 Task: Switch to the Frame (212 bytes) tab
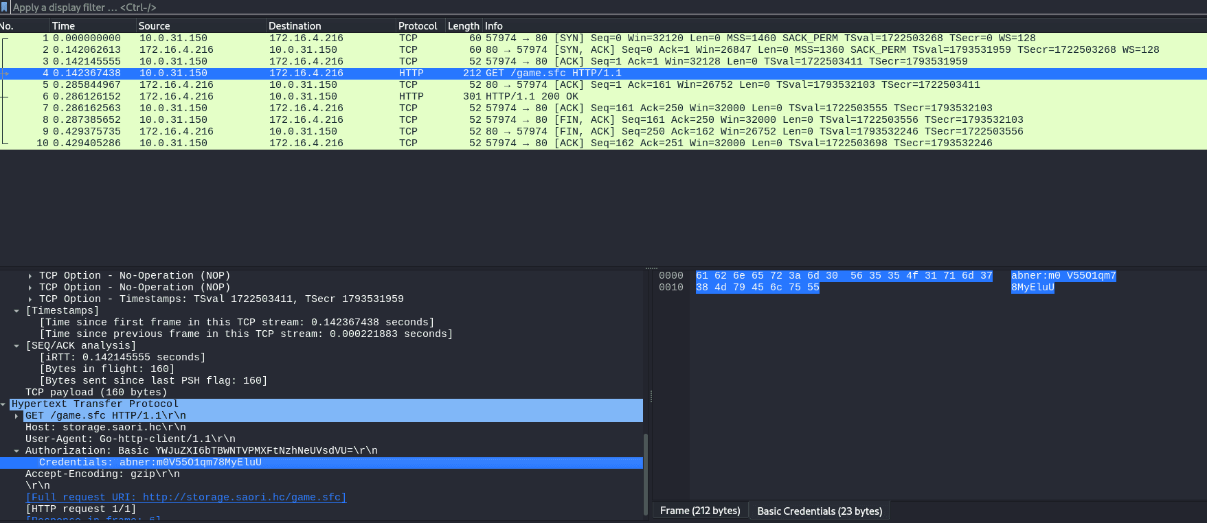699,511
